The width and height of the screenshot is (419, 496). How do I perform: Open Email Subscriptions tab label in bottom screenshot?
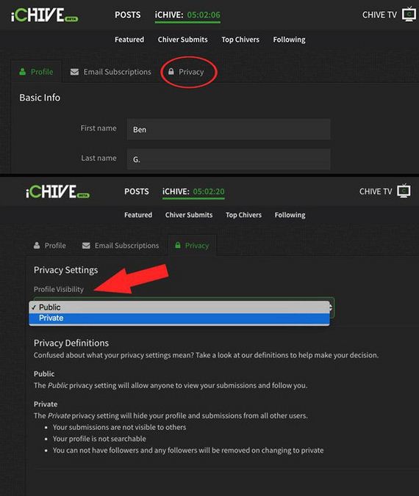point(126,246)
